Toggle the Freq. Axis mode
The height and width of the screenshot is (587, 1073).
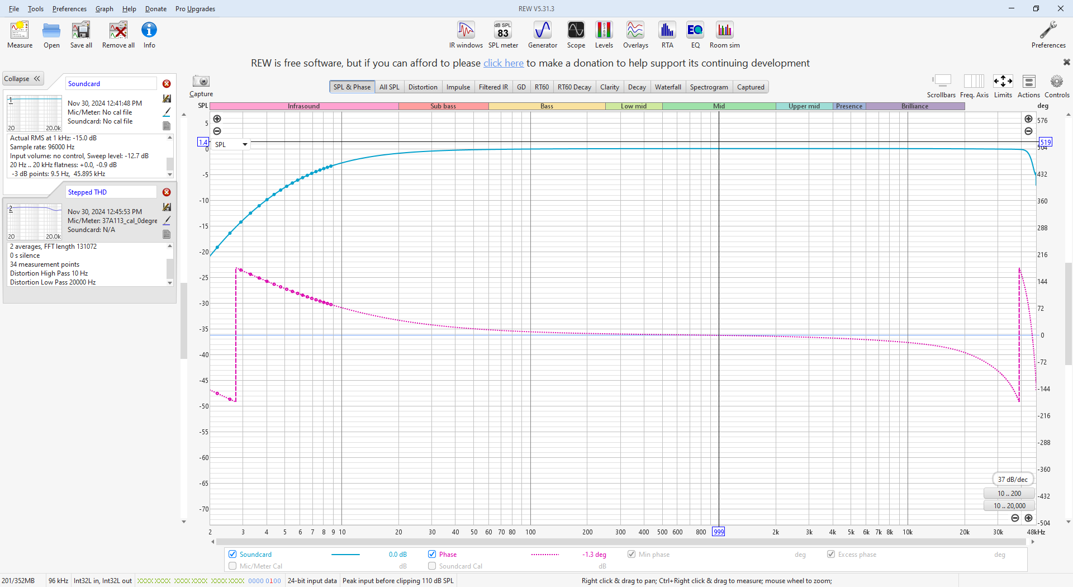coord(974,86)
